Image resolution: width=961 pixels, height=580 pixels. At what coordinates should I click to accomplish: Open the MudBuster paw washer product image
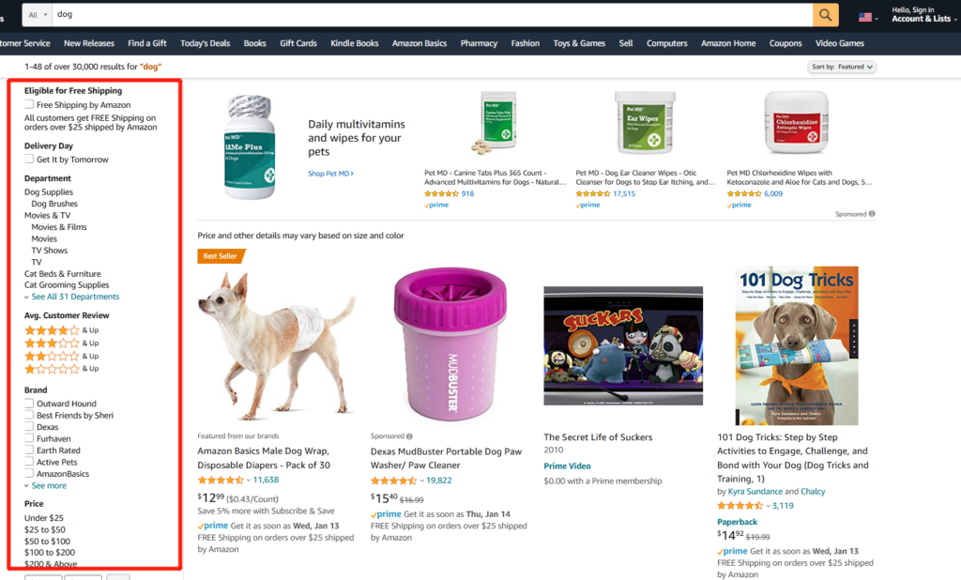coord(450,344)
